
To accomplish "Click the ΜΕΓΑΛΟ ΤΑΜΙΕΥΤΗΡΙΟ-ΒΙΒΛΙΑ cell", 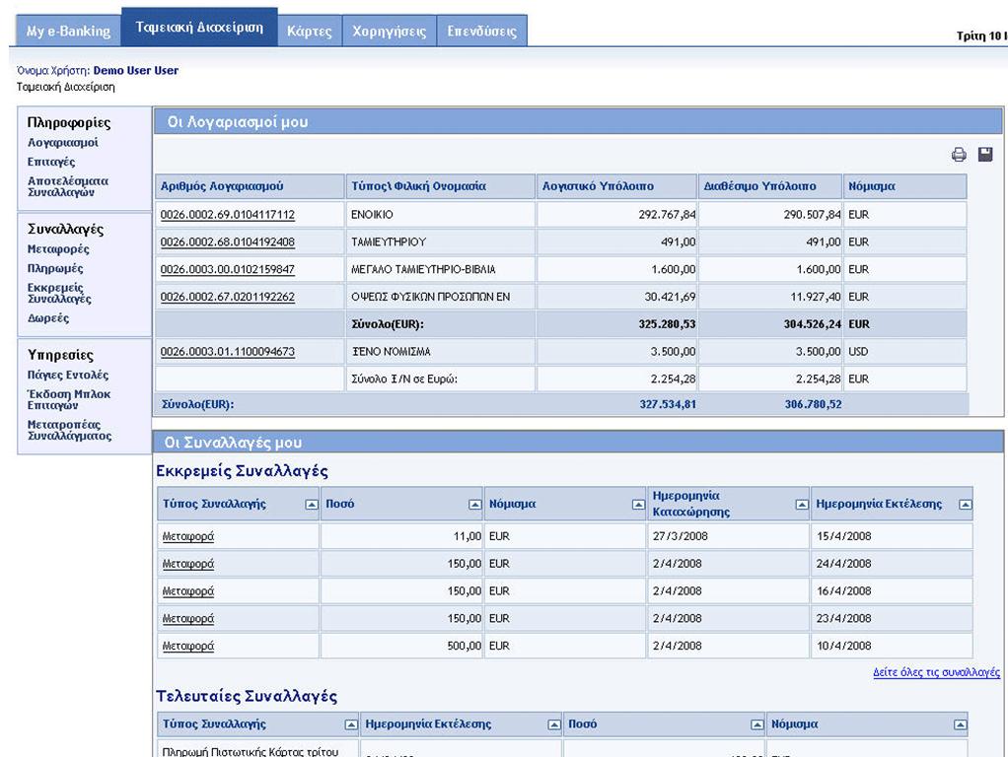I will coord(440,269).
